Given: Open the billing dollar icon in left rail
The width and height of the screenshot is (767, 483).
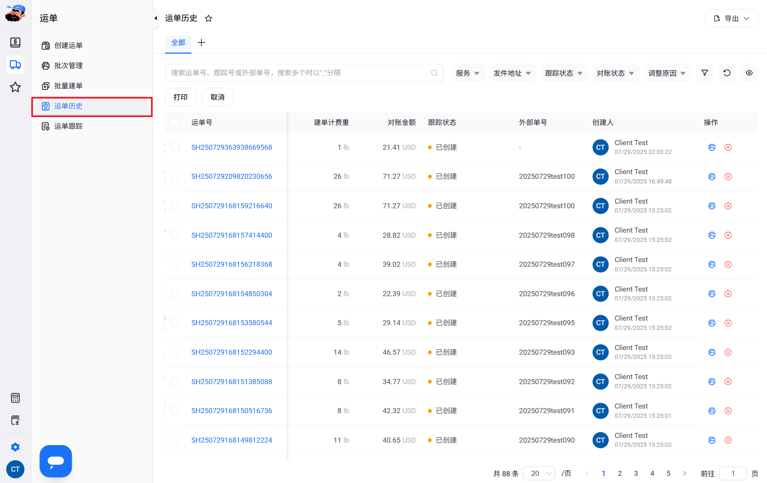Looking at the screenshot, I should click(x=16, y=42).
